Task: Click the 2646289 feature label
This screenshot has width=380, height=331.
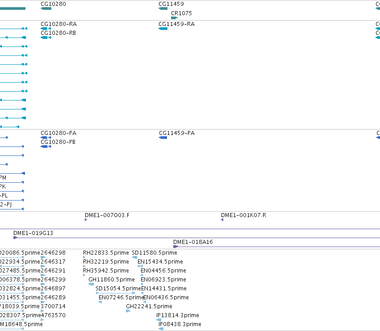Action: click(53, 297)
